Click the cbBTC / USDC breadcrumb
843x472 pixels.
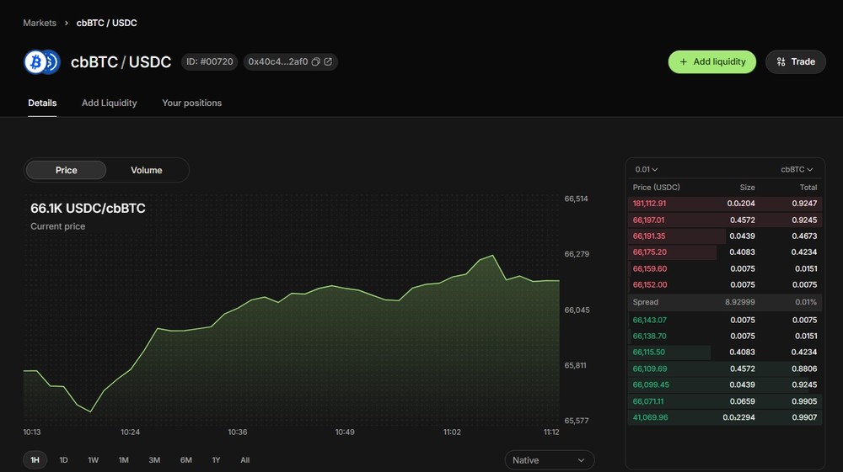[x=106, y=23]
